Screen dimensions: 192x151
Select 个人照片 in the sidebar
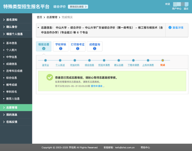12,50
